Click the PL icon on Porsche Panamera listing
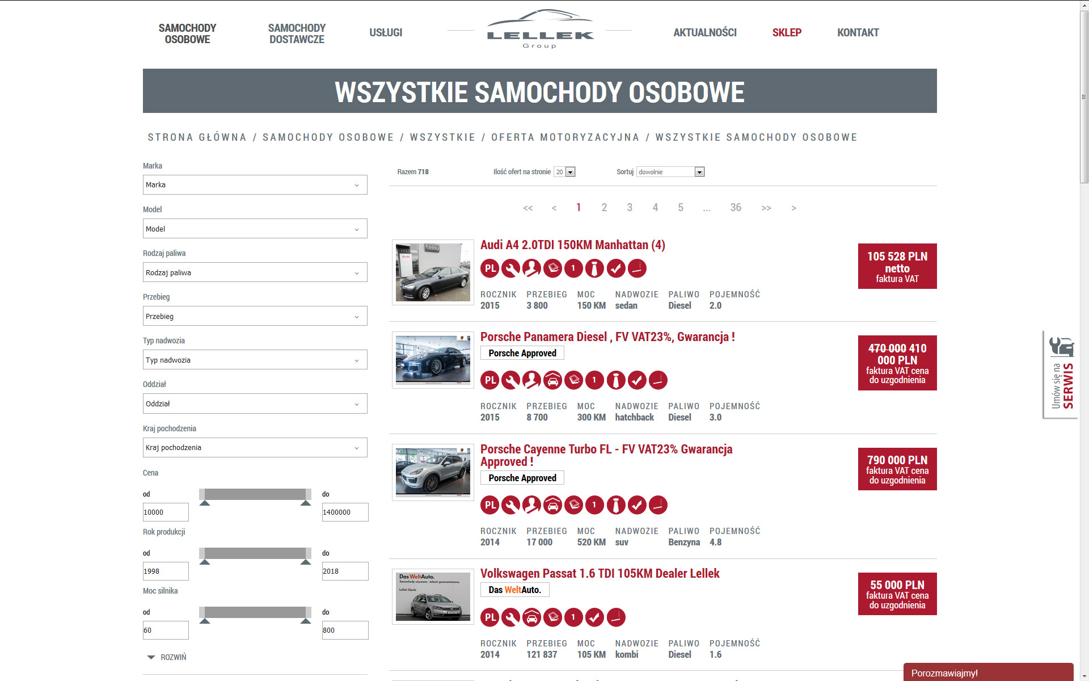Image resolution: width=1089 pixels, height=681 pixels. [490, 380]
